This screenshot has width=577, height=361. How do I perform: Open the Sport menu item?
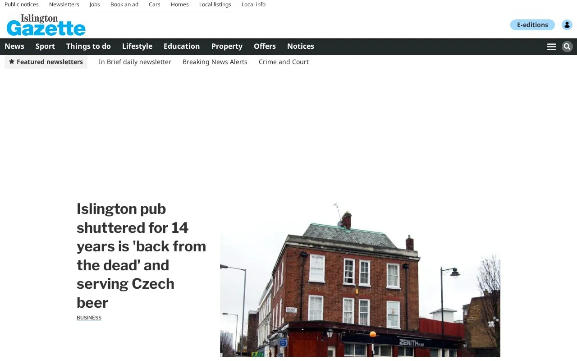click(x=45, y=46)
